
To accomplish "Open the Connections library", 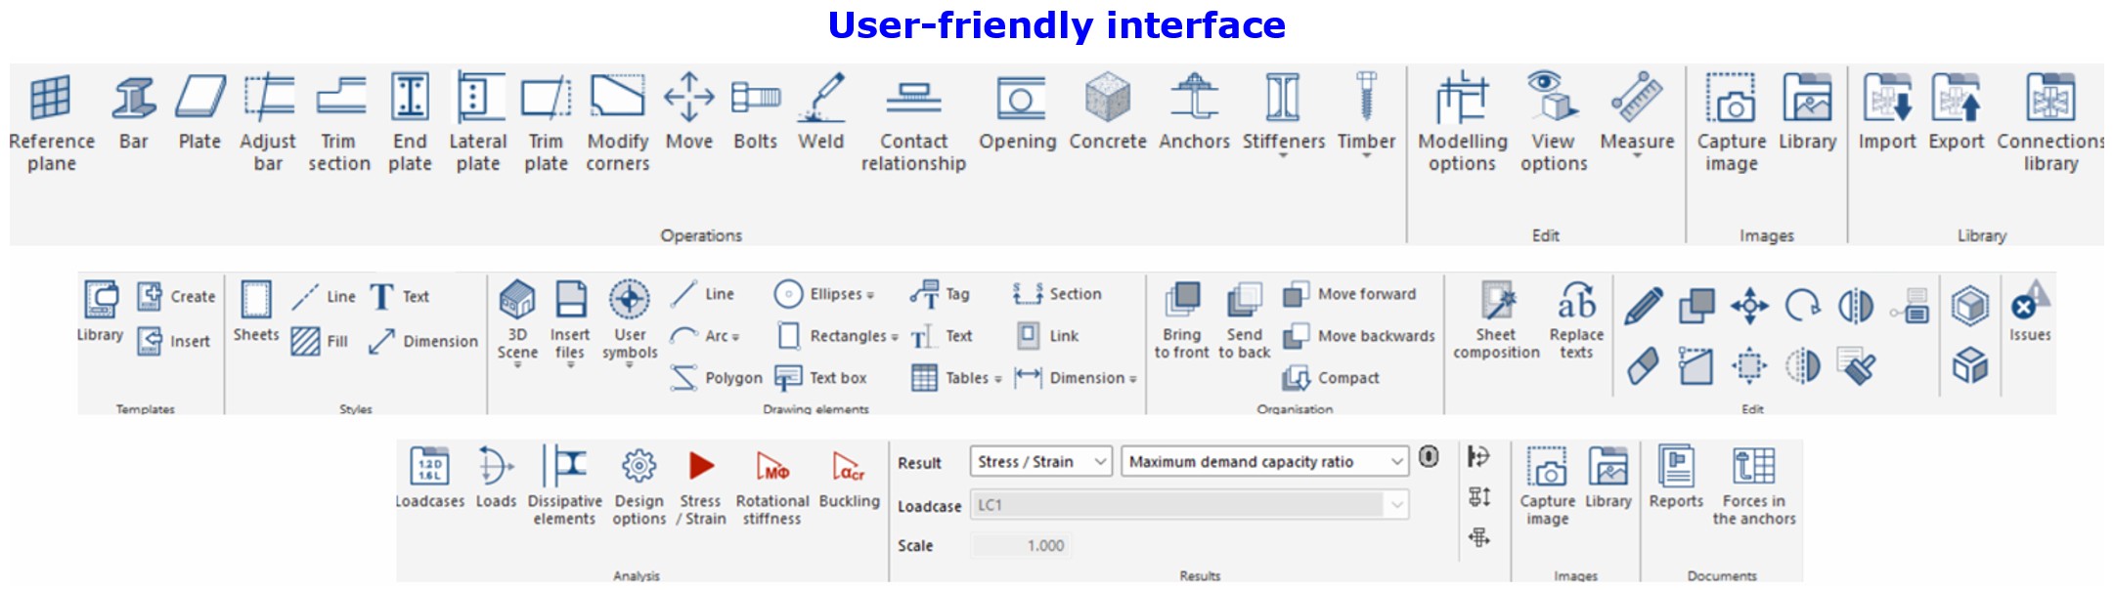I will tap(2050, 123).
